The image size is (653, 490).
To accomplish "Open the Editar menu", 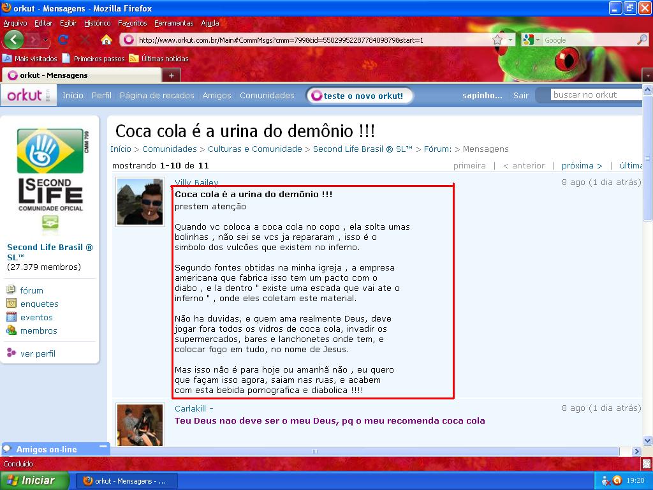I will pyautogui.click(x=43, y=23).
